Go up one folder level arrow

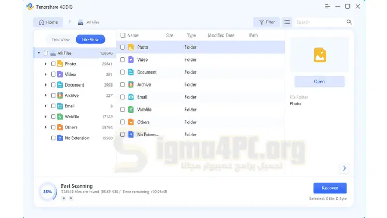pyautogui.click(x=70, y=22)
